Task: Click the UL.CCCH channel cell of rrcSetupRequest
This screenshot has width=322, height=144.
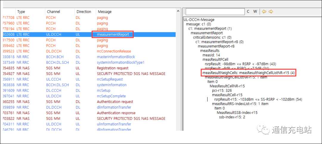Action: click(53, 79)
